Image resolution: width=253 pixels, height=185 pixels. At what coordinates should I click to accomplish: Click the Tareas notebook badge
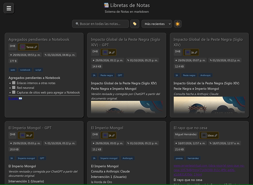(x=28, y=47)
